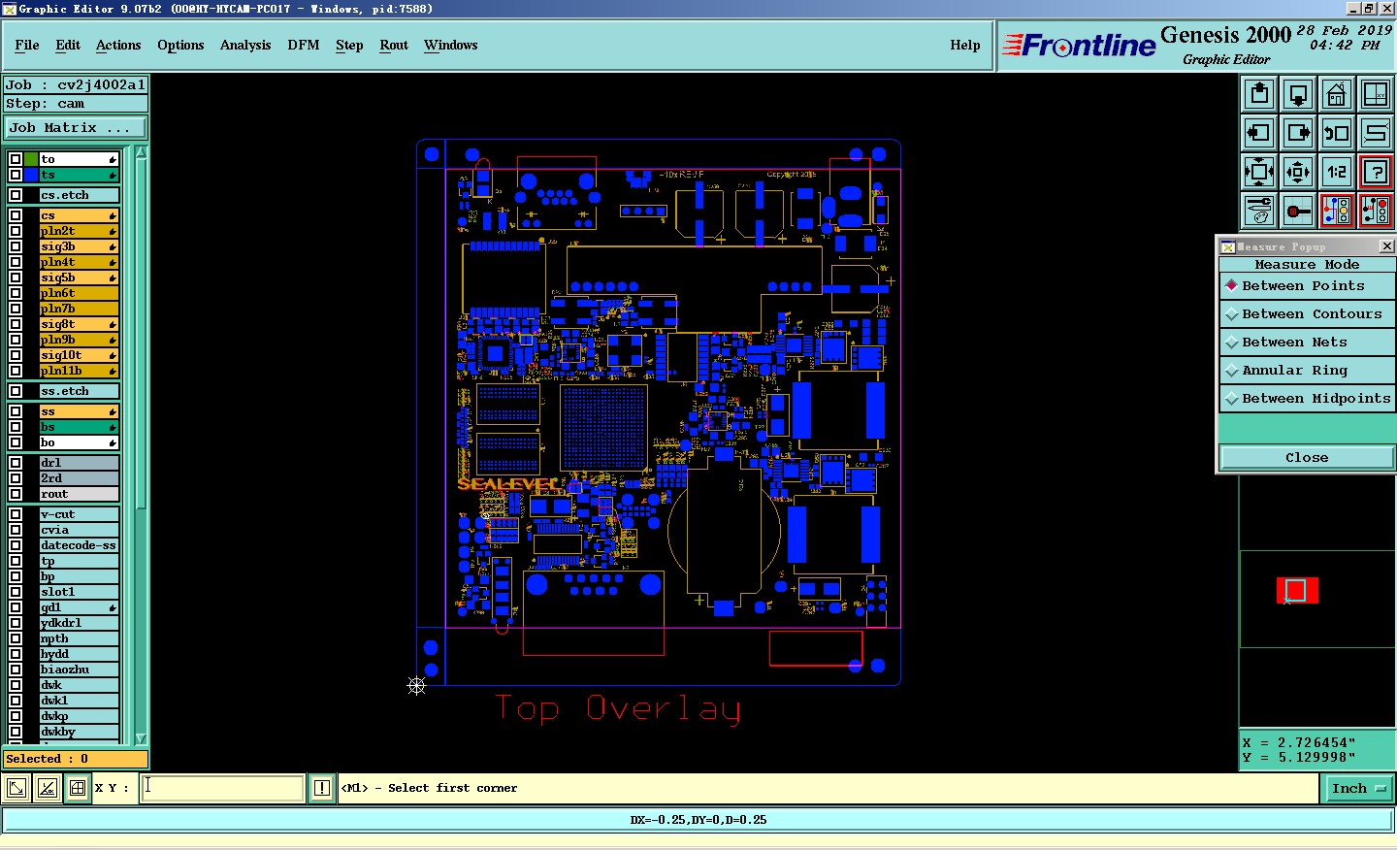Select the datecode-ss layer name
The width and height of the screenshot is (1397, 850).
pyautogui.click(x=79, y=545)
